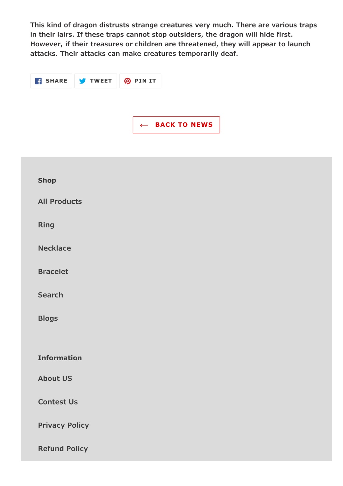This screenshot has width=343, height=486.
Task: Open the All Products link
Action: 60,202
